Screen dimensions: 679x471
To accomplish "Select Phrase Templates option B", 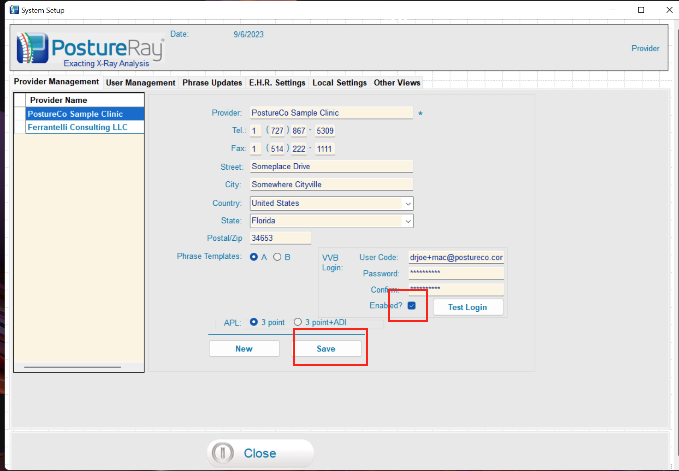I will click(x=277, y=257).
